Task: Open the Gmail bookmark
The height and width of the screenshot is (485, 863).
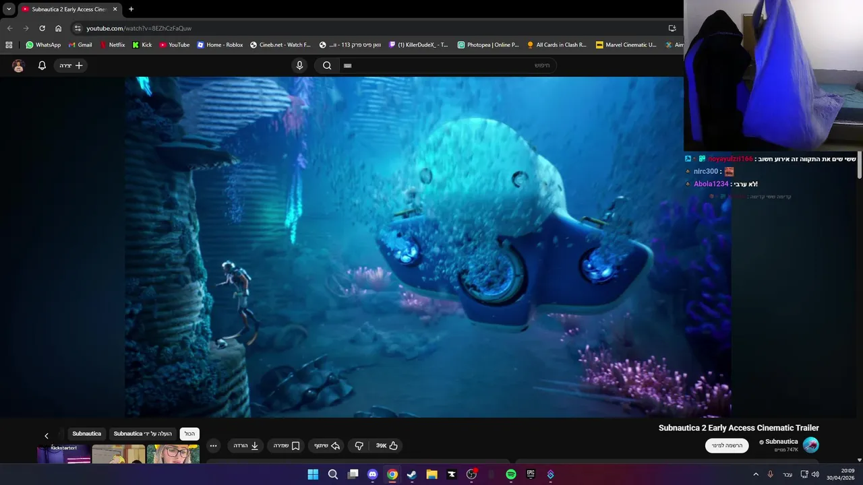Action: 80,45
